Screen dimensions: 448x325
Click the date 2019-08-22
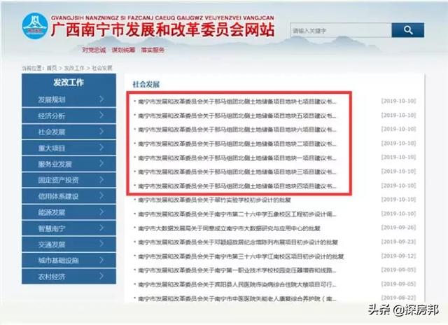[x=398, y=298]
